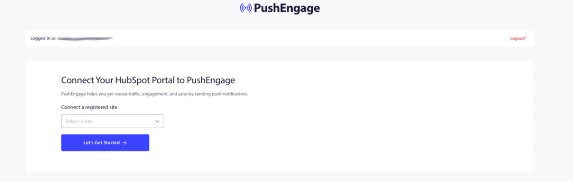Click the PushEngage broadcast signal logo icon
This screenshot has width=573, height=182.
[246, 8]
